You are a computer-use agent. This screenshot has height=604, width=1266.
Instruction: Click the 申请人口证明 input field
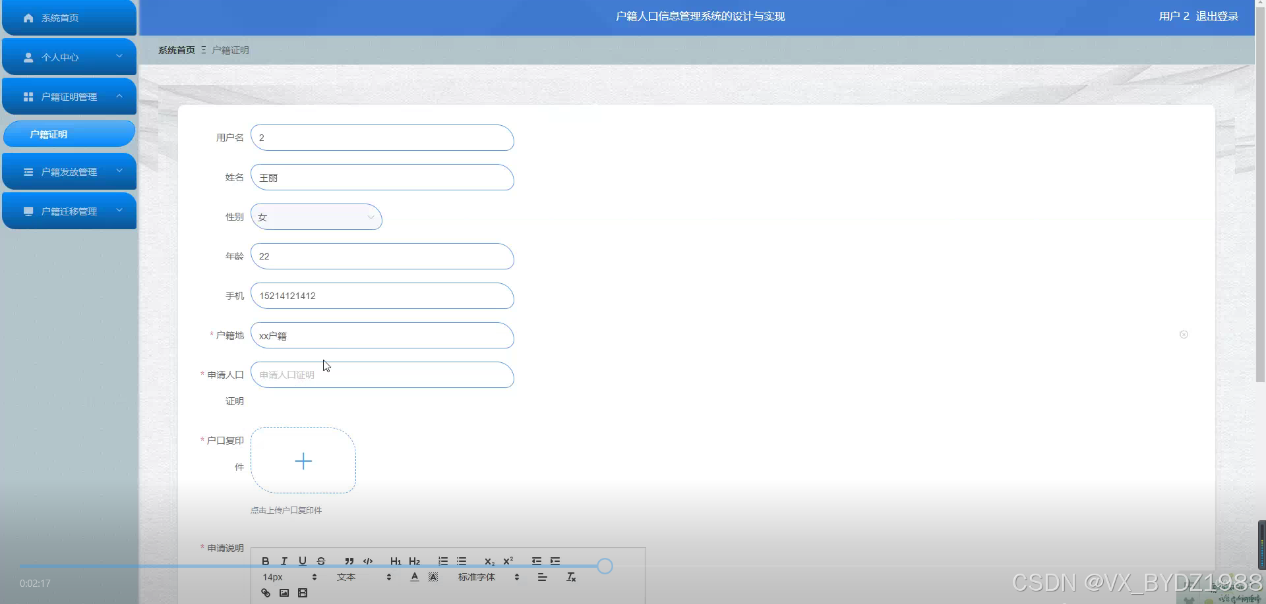coord(382,375)
